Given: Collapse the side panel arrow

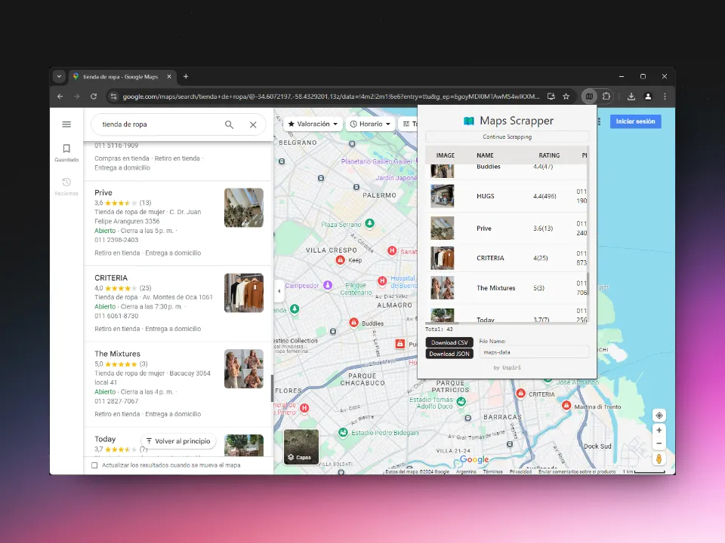Looking at the screenshot, I should [279, 291].
